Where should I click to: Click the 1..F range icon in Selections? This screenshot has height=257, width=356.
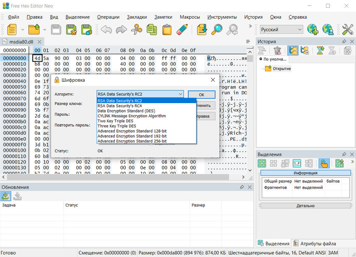(x=297, y=163)
